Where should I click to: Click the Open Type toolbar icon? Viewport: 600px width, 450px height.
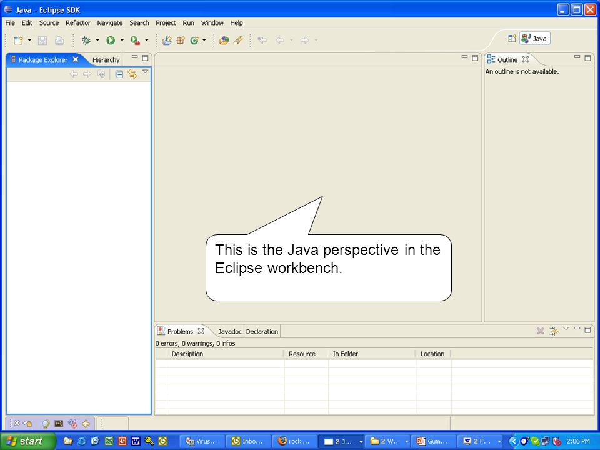(224, 40)
